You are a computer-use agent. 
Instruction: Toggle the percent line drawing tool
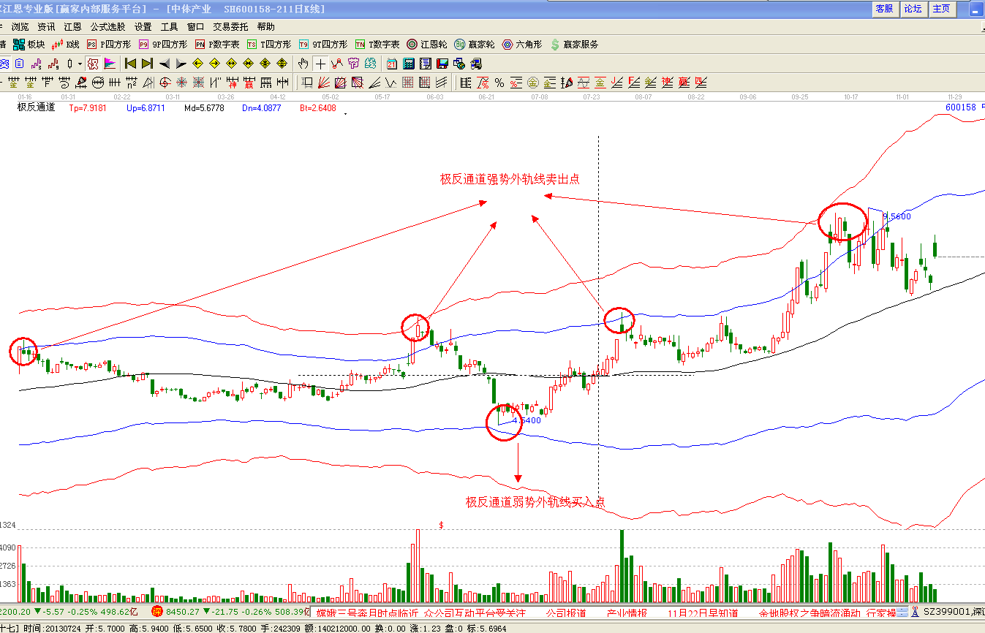(499, 82)
